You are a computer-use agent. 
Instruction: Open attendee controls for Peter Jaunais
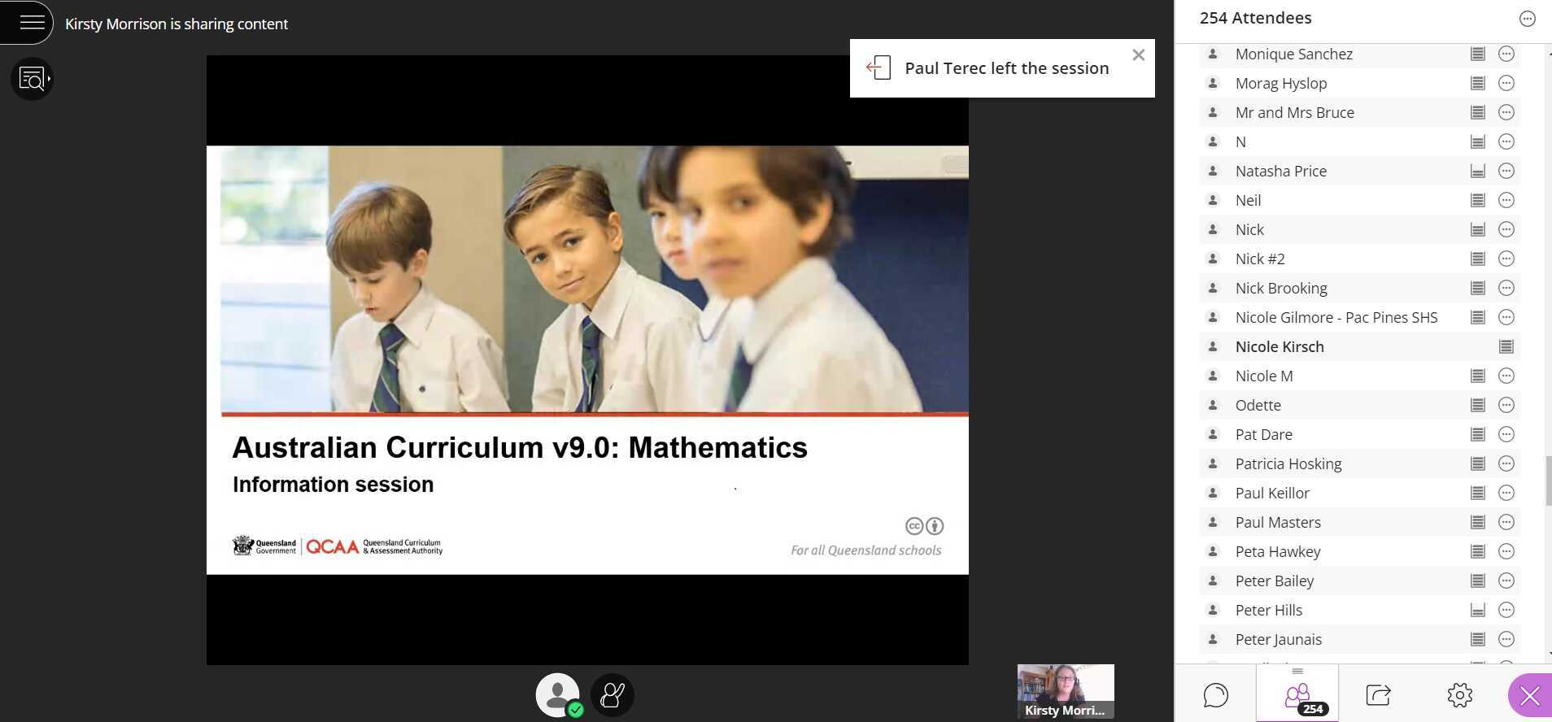[x=1506, y=639]
